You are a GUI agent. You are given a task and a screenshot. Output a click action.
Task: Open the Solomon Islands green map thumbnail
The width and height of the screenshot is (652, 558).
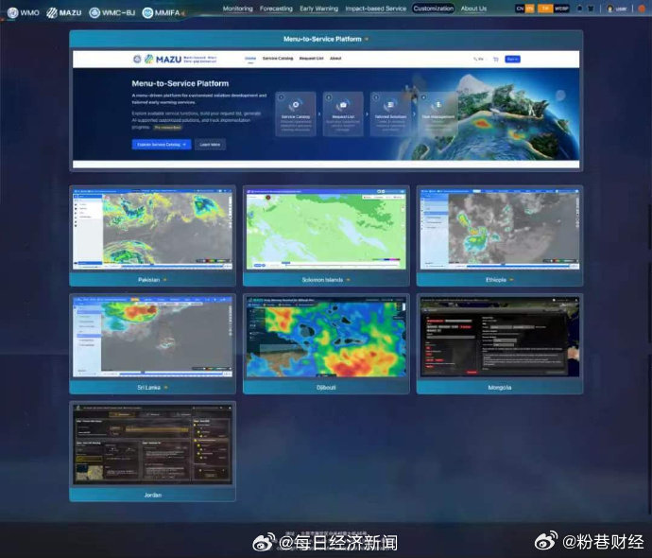click(326, 229)
